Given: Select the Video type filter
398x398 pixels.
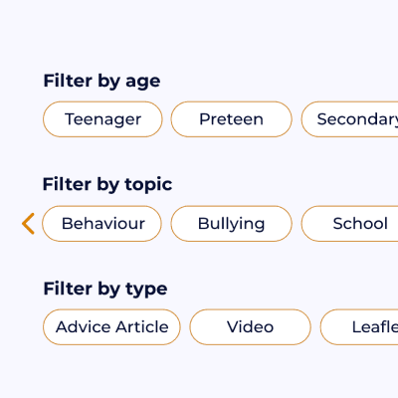Looking at the screenshot, I should tap(251, 327).
